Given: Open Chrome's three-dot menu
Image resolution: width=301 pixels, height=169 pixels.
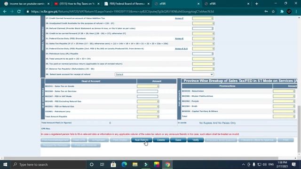Looking at the screenshot, I should pyautogui.click(x=296, y=11).
